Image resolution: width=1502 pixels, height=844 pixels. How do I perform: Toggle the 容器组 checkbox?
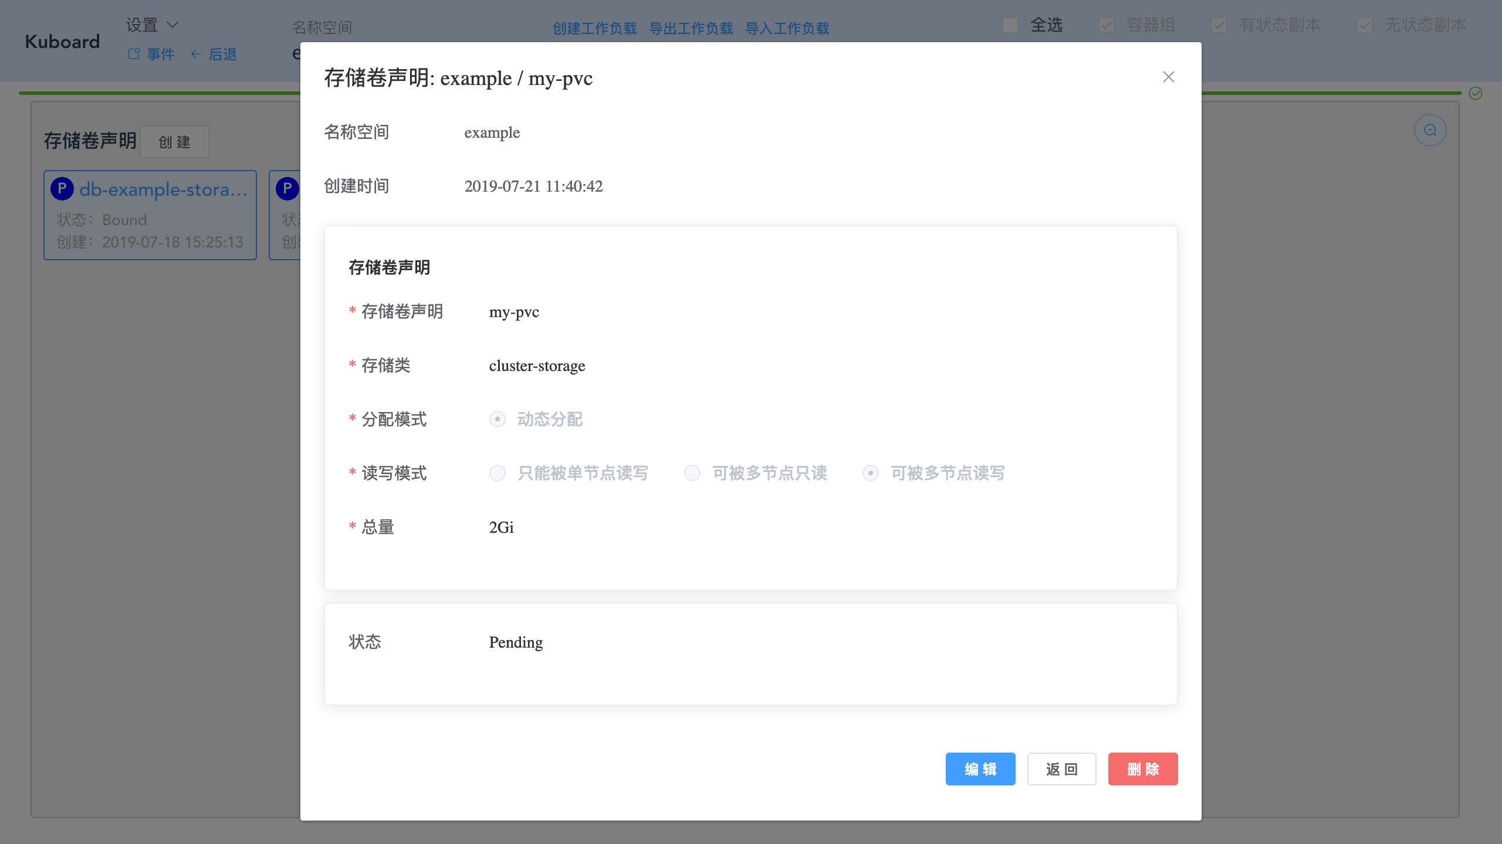click(x=1107, y=25)
